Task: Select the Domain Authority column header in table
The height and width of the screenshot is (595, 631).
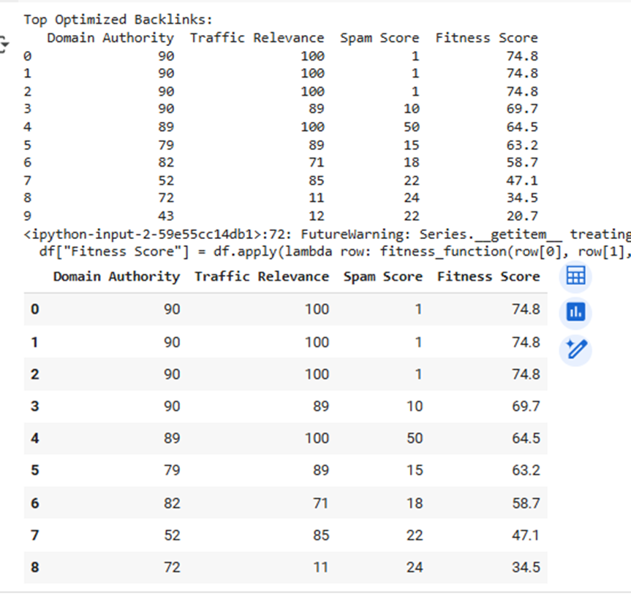Action: (116, 276)
